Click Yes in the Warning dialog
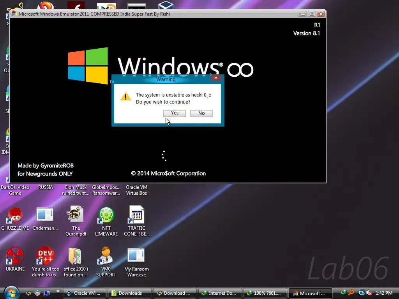The image size is (399, 299). pyautogui.click(x=174, y=113)
